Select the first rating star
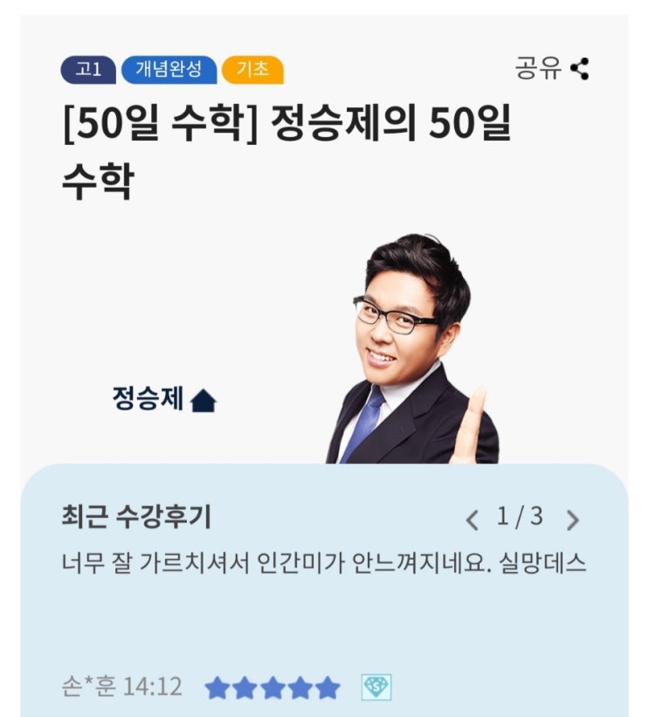Viewport: 649px width, 717px height. (217, 687)
